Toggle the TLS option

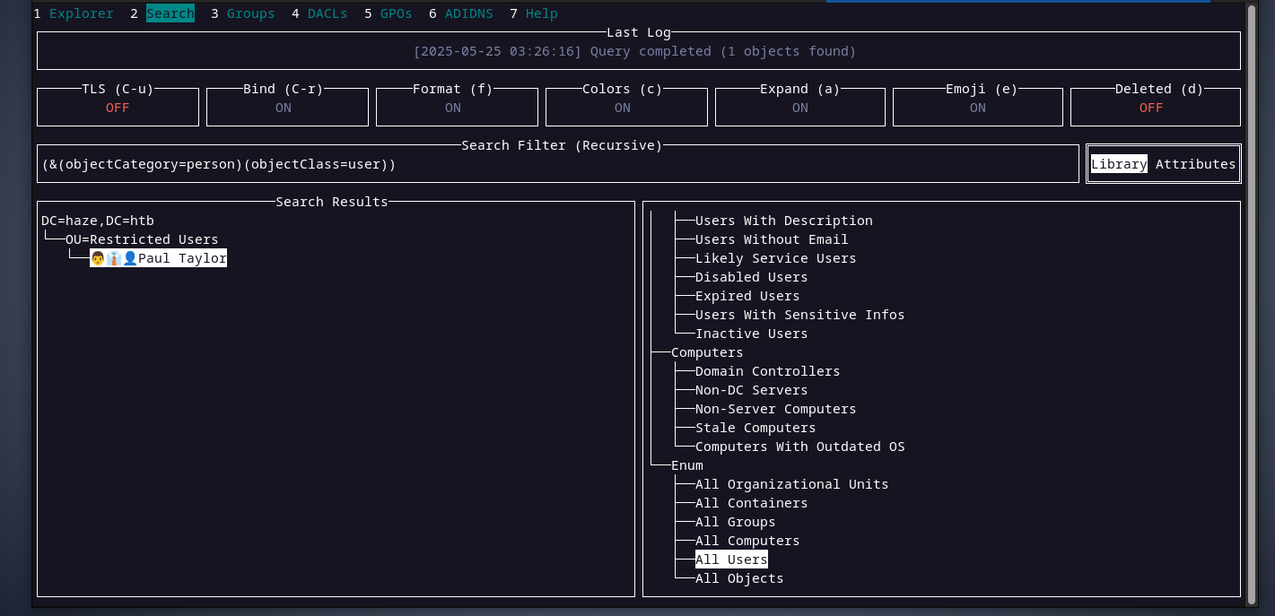click(118, 108)
